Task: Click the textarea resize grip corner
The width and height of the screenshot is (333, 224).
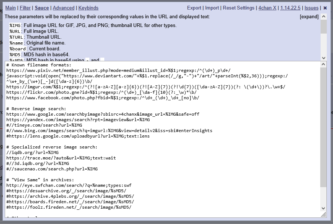Action: click(x=324, y=215)
